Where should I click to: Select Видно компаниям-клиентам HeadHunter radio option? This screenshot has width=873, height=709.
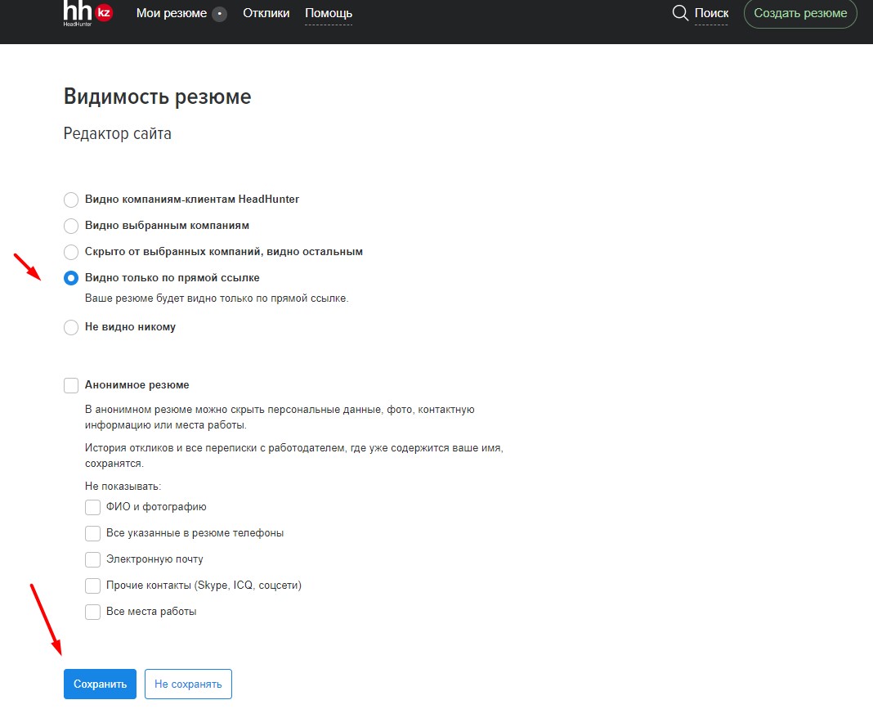tap(71, 200)
